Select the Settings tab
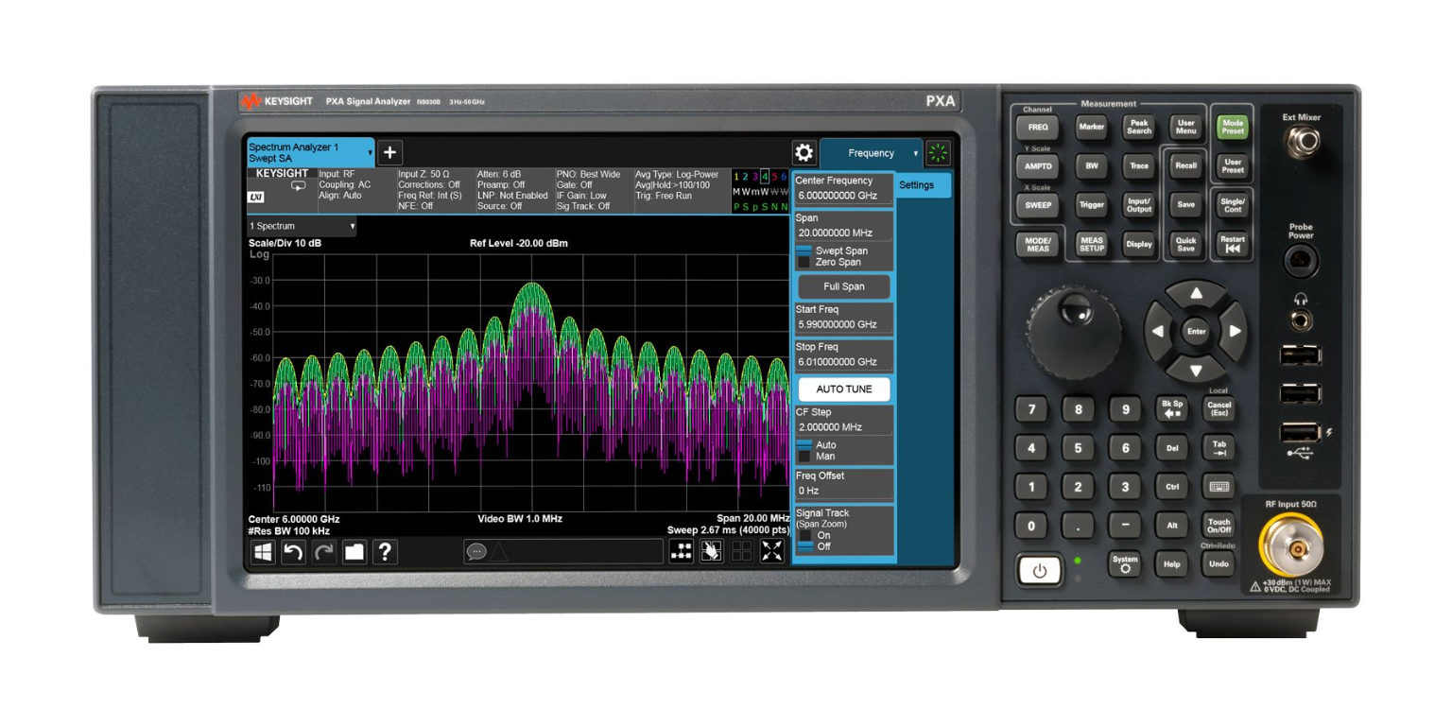 coord(917,185)
